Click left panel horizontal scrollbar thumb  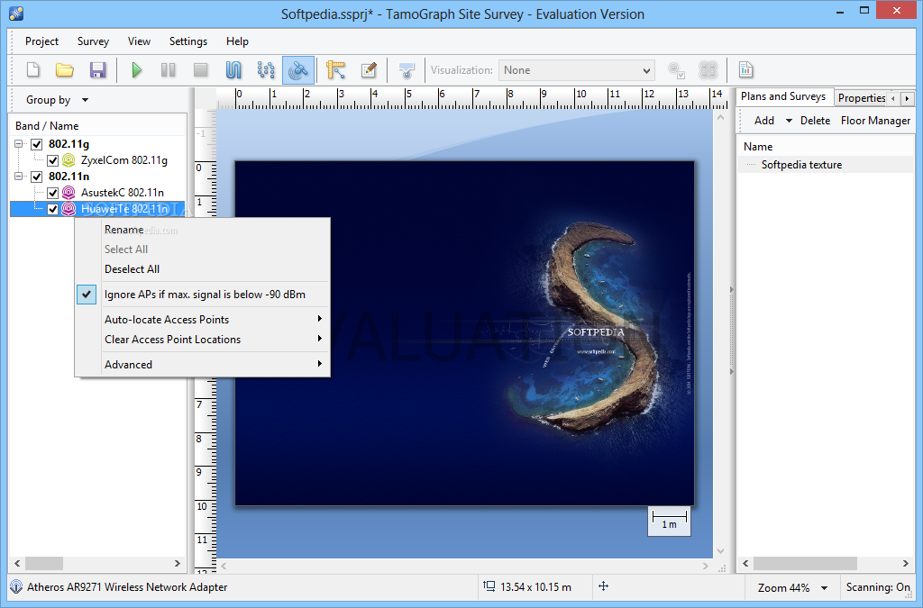point(43,563)
